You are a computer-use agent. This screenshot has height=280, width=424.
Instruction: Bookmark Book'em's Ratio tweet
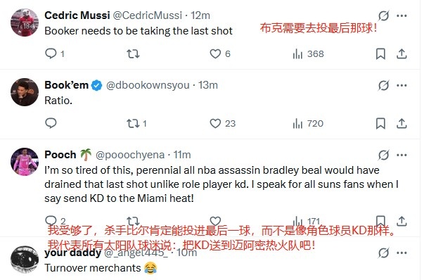[380, 124]
